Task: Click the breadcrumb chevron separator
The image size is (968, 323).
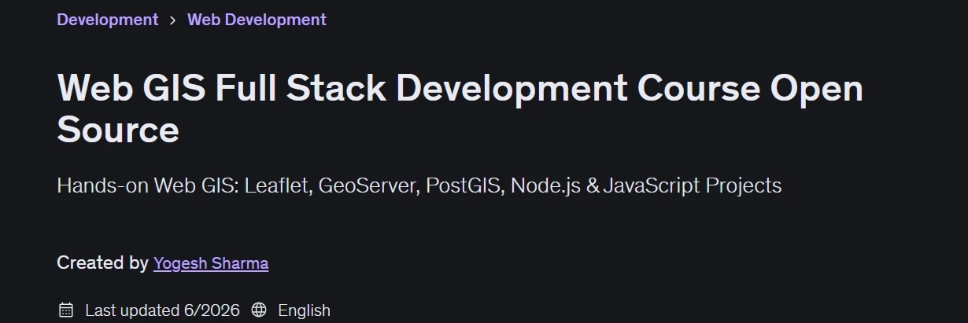Action: 172,20
